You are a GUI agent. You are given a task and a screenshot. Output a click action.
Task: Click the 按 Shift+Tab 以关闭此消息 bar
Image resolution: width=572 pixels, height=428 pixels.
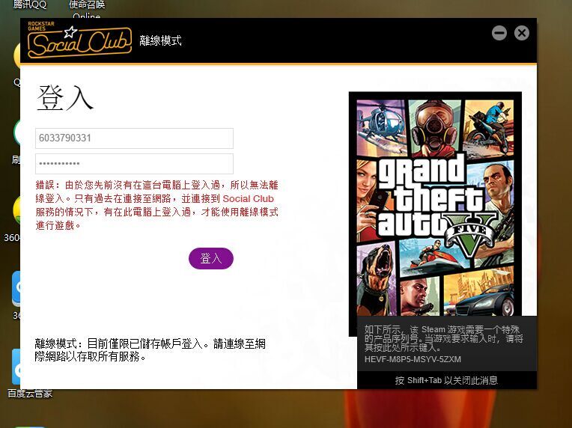coord(446,380)
